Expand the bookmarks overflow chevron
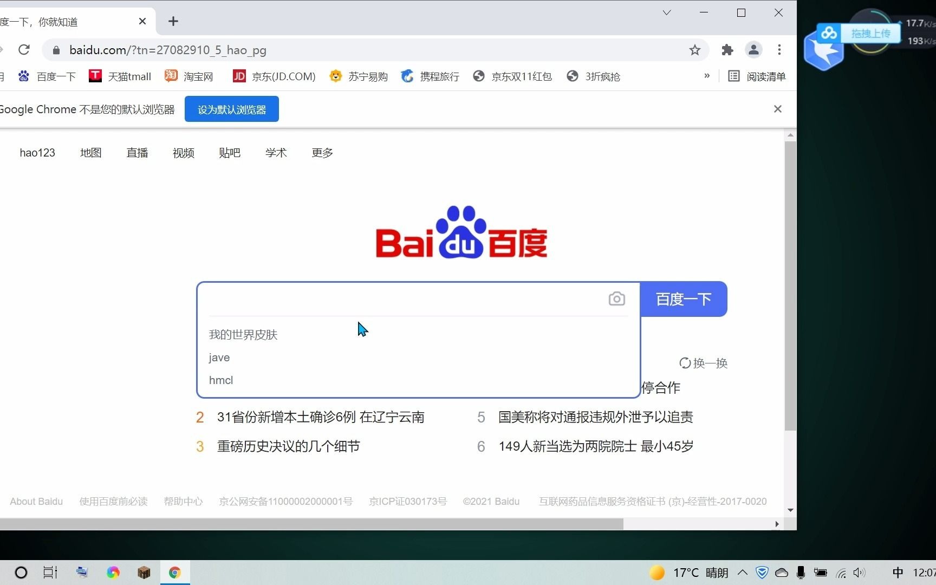Viewport: 936px width, 585px height. tap(706, 76)
